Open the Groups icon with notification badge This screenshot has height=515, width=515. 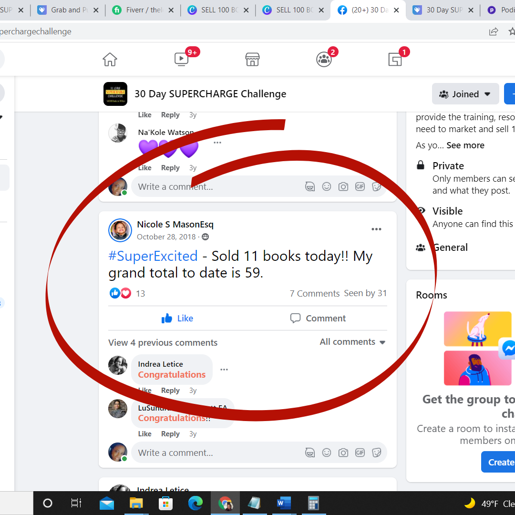coord(324,59)
